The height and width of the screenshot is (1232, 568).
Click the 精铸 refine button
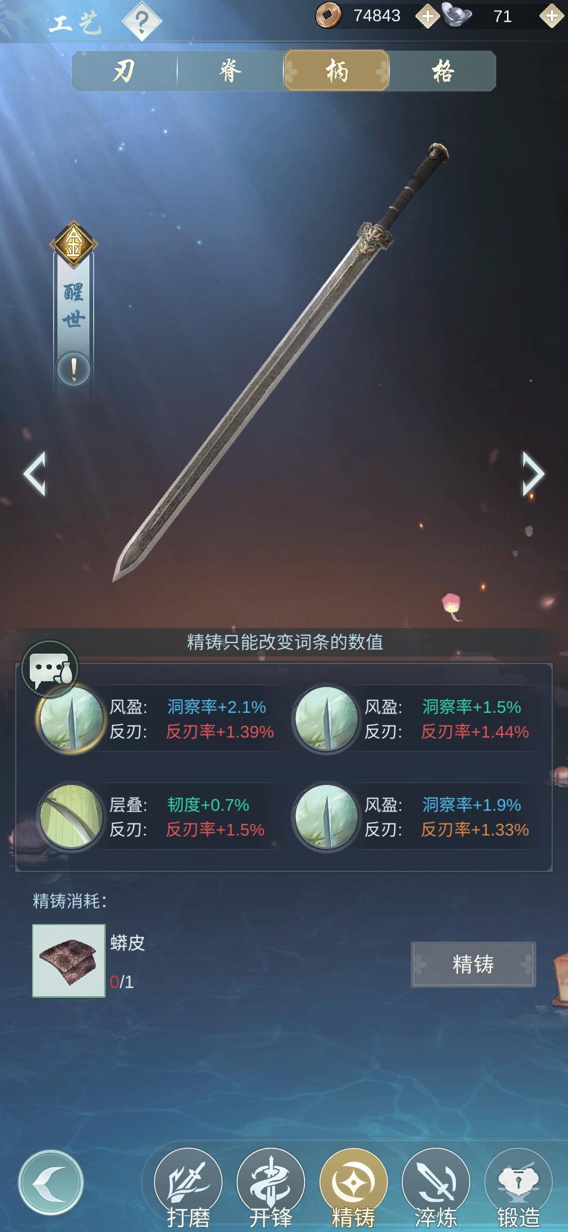[x=473, y=965]
